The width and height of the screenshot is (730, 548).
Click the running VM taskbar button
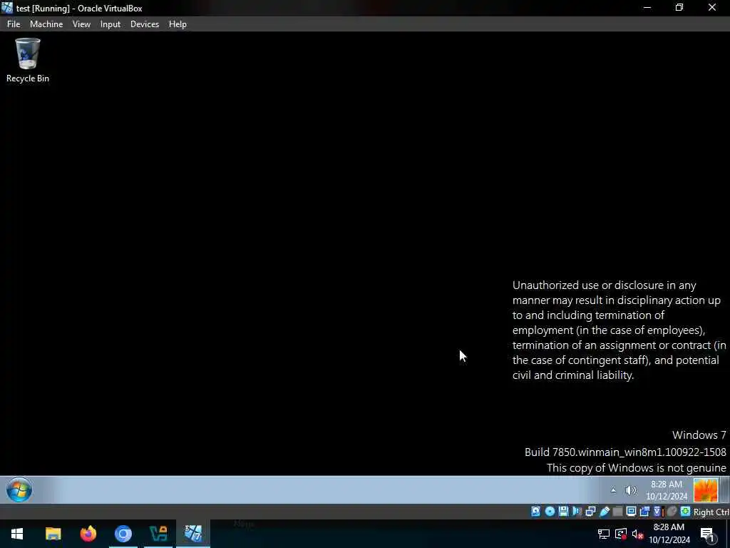pyautogui.click(x=193, y=534)
